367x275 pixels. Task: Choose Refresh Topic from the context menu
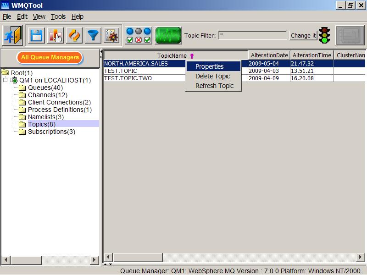click(213, 86)
